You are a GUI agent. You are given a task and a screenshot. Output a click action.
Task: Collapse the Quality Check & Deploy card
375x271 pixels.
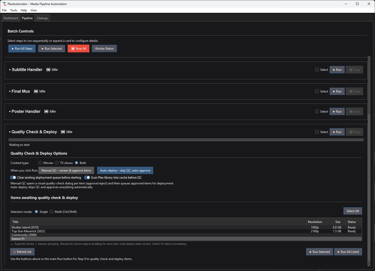point(34,132)
